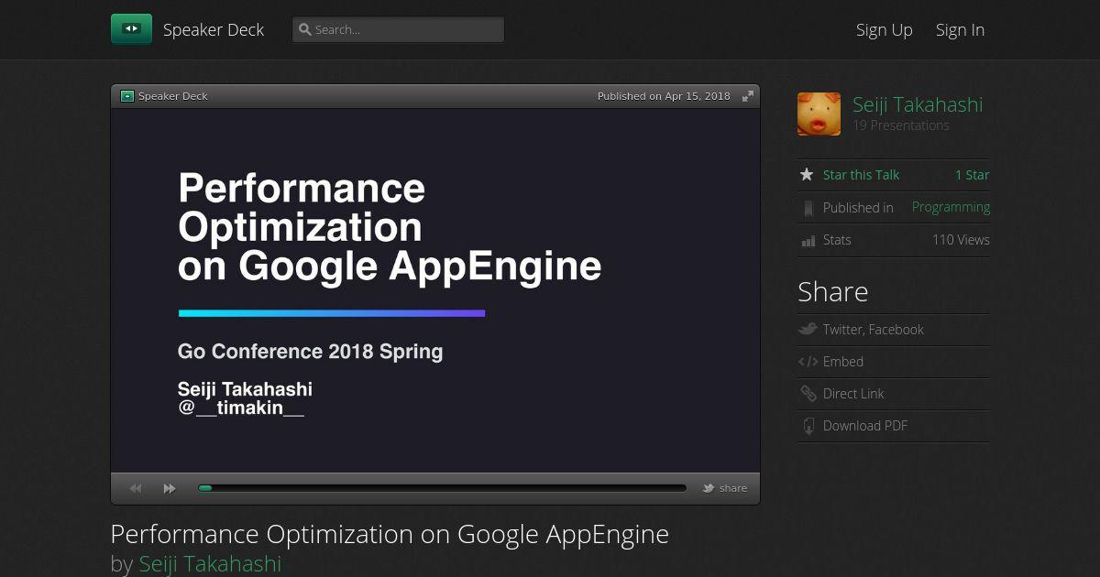Go to previous slide with rewind button
The image size is (1100, 577).
136,489
